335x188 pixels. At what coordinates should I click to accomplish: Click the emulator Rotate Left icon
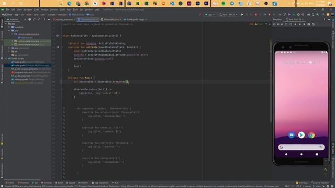[x=286, y=25]
